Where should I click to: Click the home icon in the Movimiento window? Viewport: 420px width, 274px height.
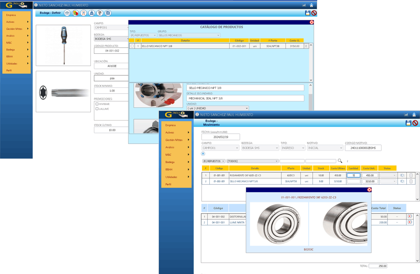click(x=414, y=115)
